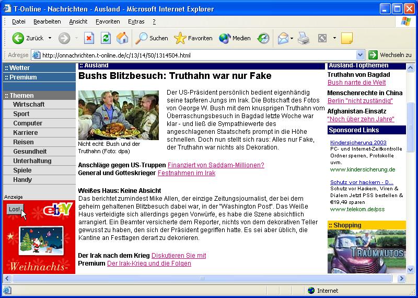Open the :: Wetter sidebar section
The image size is (418, 298).
coord(39,68)
